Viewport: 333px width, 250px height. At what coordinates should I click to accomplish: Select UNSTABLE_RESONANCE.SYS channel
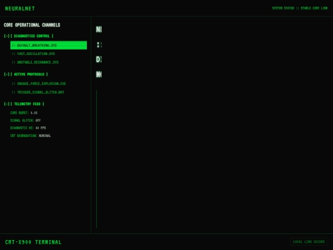coord(49,62)
